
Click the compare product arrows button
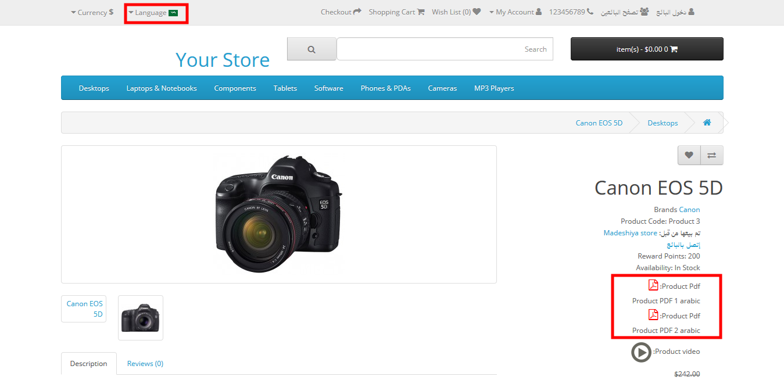pyautogui.click(x=712, y=155)
